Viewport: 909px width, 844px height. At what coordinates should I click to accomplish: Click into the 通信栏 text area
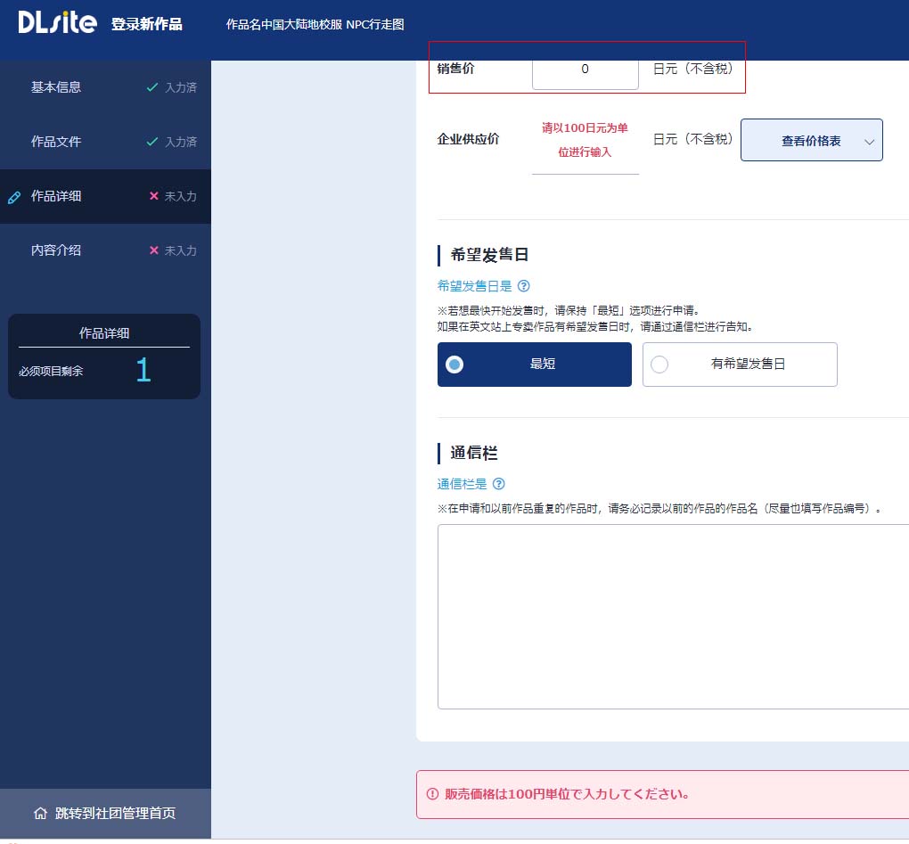tap(673, 617)
